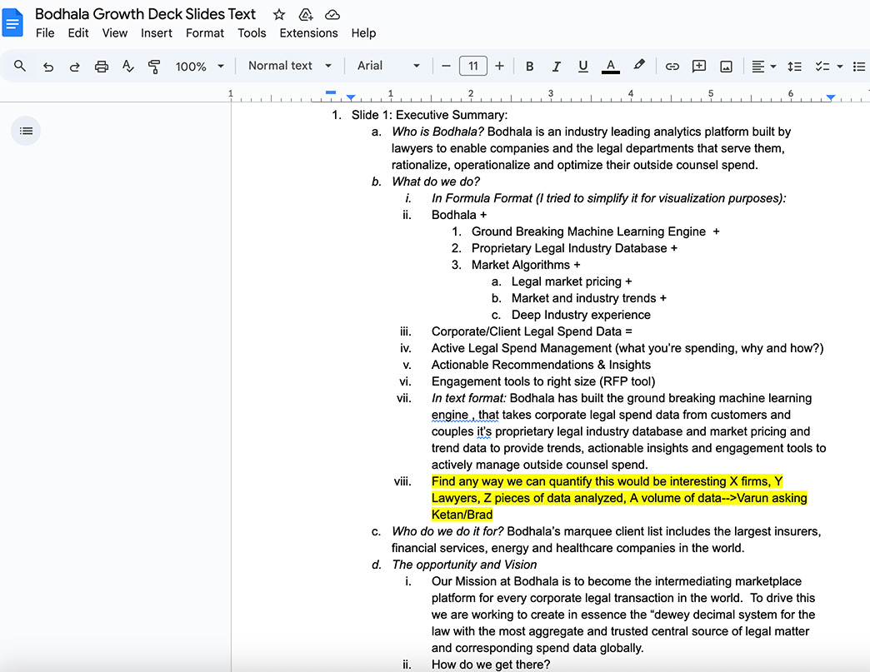Image resolution: width=870 pixels, height=672 pixels.
Task: Star this document
Action: [279, 15]
